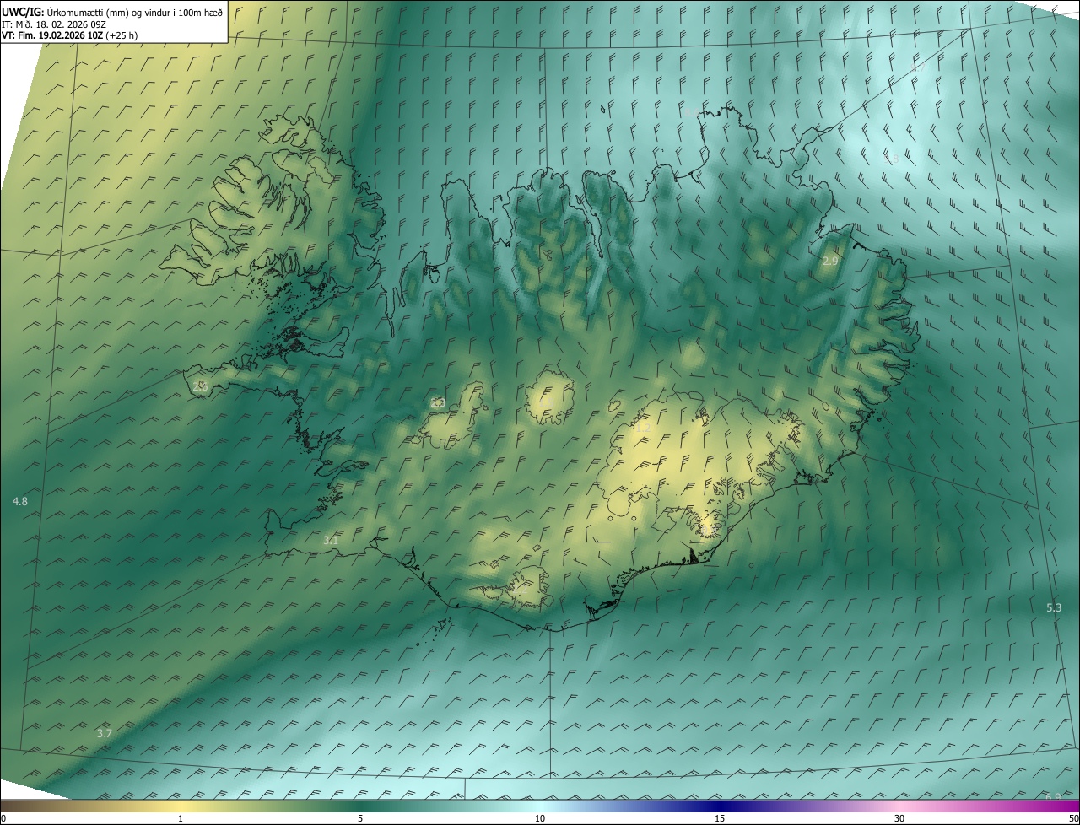Click the 'VT: Fim. 19.02.2026 10Z' valid-time line
1080x825 pixels.
pyautogui.click(x=70, y=35)
